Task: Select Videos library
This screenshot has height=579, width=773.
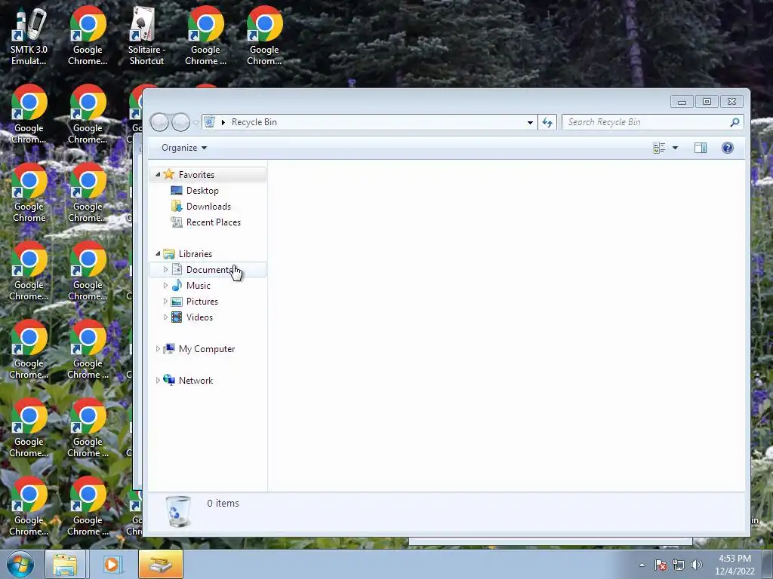Action: coord(199,317)
